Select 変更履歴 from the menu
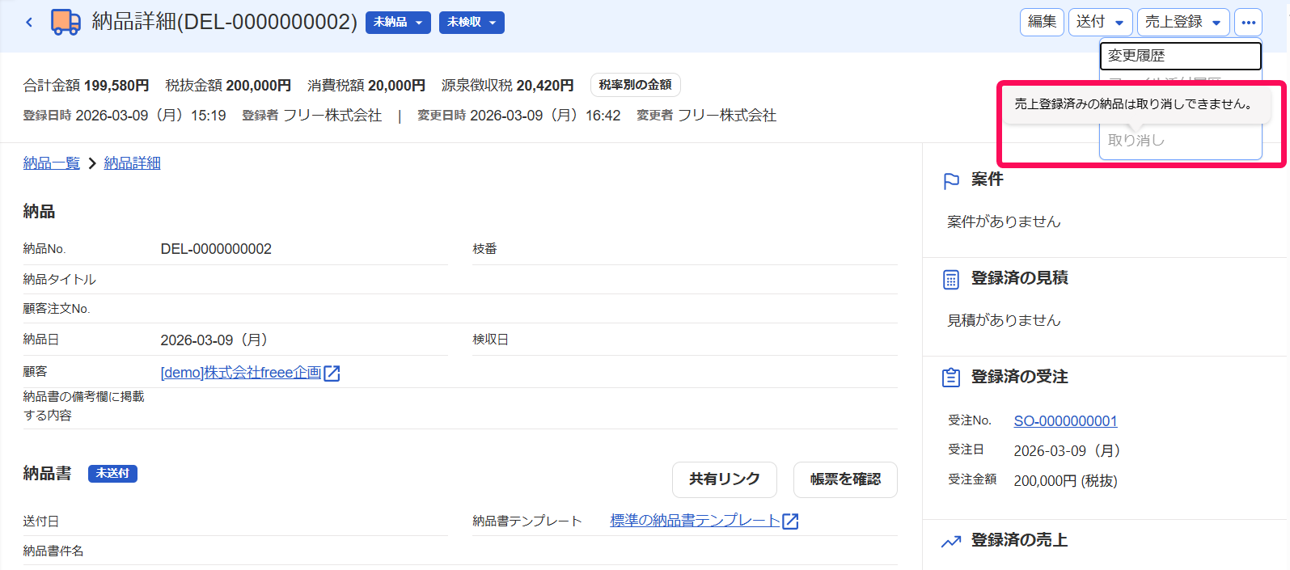This screenshot has height=570, width=1290. click(x=1181, y=56)
